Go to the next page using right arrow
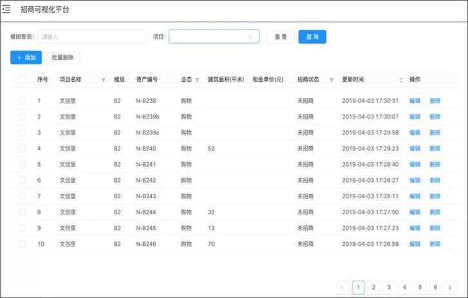 451,287
